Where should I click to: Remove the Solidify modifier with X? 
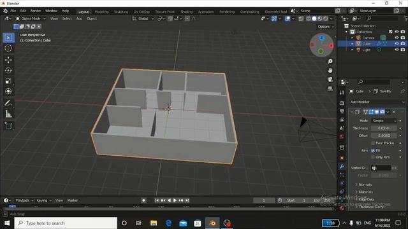coord(394,112)
